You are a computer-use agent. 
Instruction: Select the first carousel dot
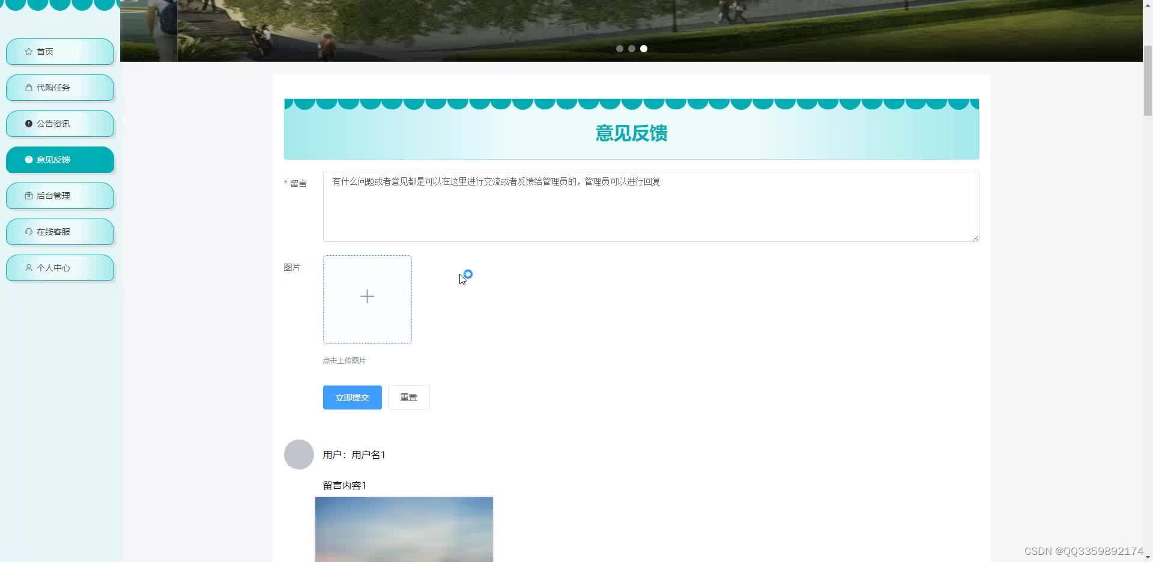620,49
